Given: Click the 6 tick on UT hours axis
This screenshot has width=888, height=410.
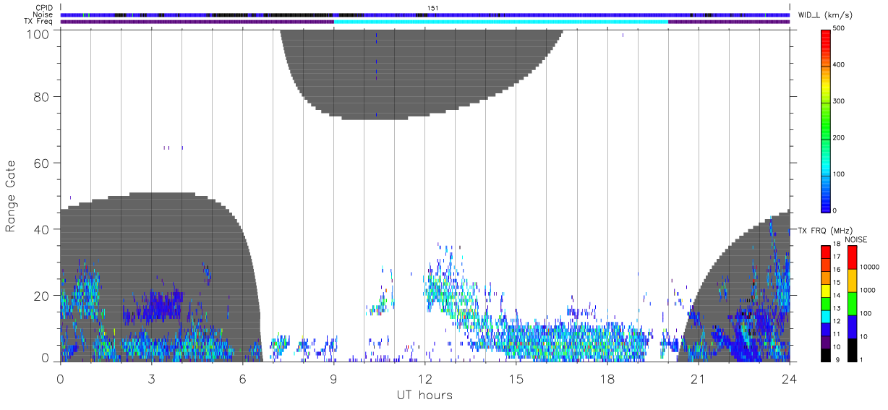Looking at the screenshot, I should coord(242,378).
